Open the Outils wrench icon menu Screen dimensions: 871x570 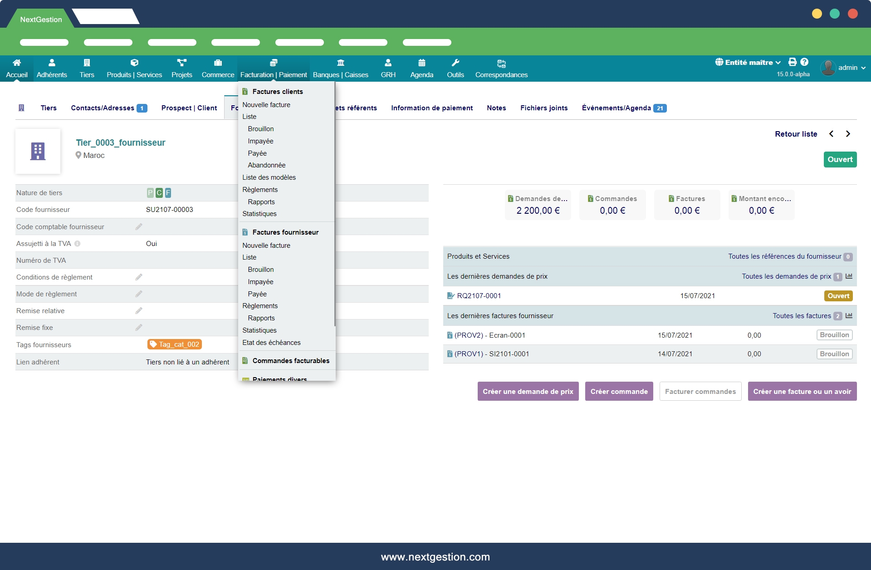click(x=455, y=63)
